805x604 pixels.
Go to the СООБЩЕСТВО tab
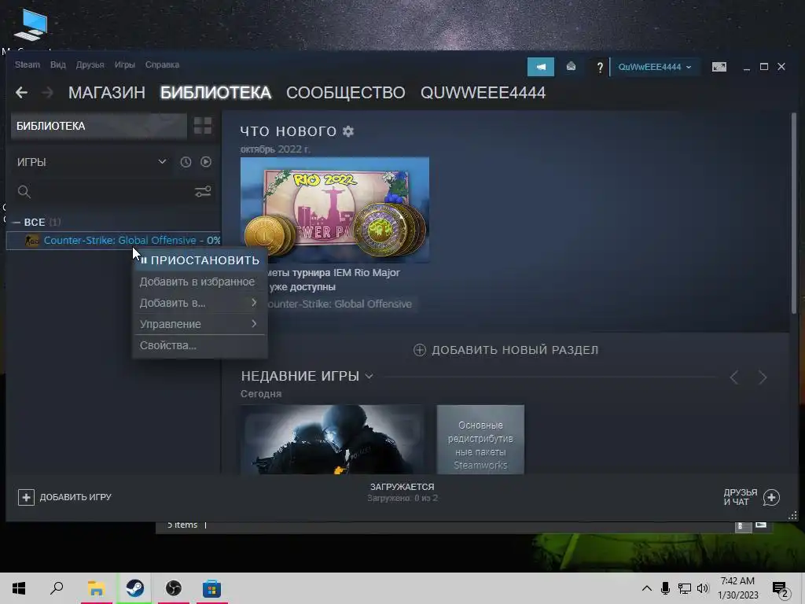pos(346,93)
